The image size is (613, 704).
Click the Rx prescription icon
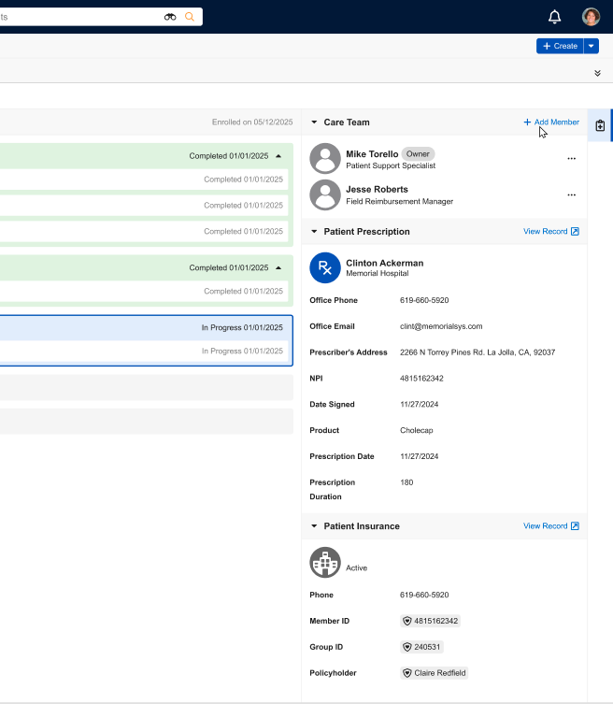click(325, 267)
